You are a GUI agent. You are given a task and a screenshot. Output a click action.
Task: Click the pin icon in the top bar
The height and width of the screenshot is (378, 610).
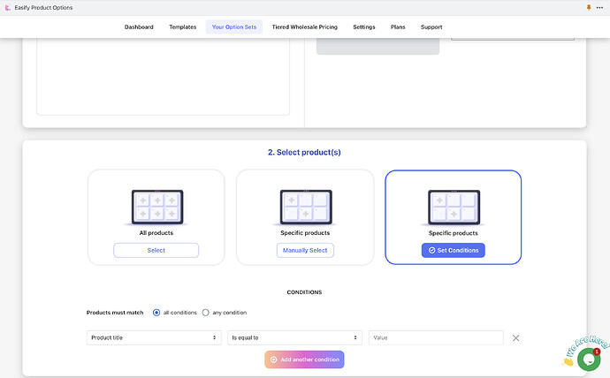[x=589, y=7]
